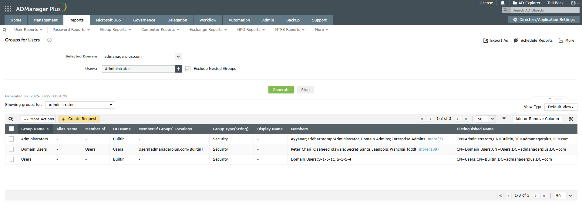This screenshot has width=582, height=209.
Task: Sort by Group Name column header
Action: (35, 129)
